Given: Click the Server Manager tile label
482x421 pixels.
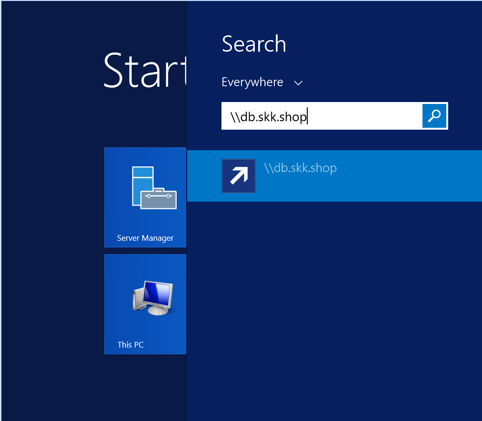Looking at the screenshot, I should point(145,238).
